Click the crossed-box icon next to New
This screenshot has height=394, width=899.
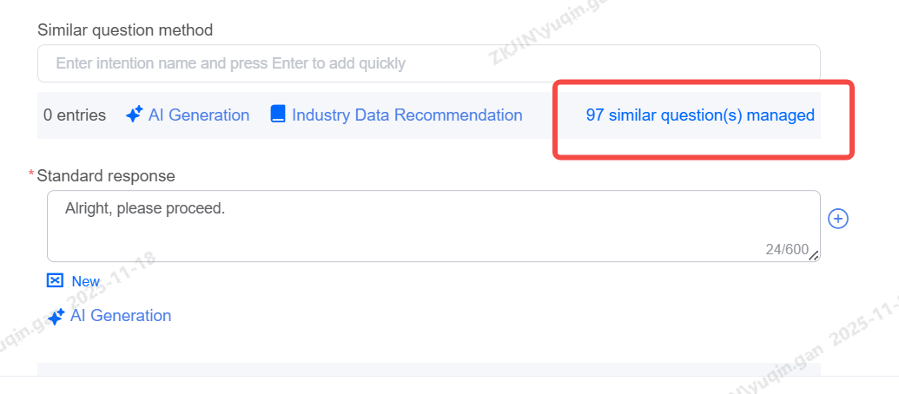click(x=56, y=281)
